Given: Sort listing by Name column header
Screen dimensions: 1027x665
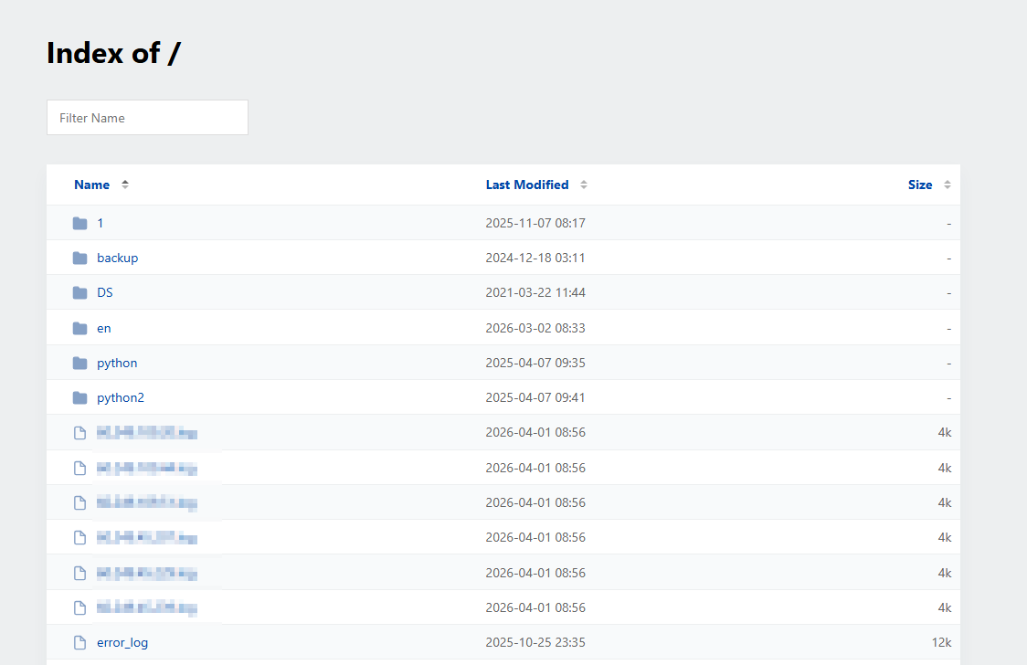Looking at the screenshot, I should [91, 185].
